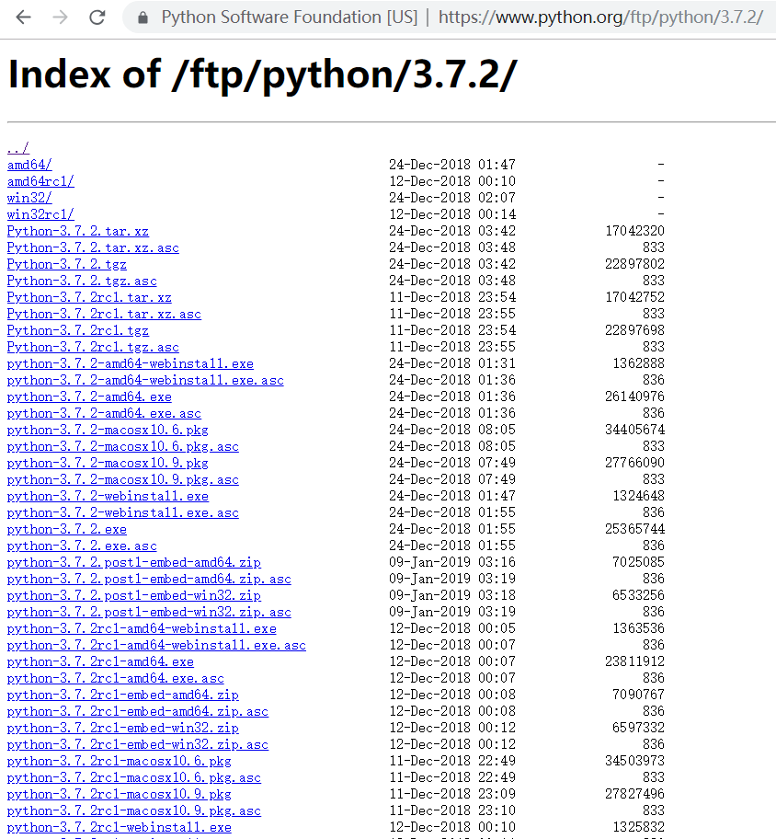Select timestamp 09-Jan-2019 03:16

point(452,562)
